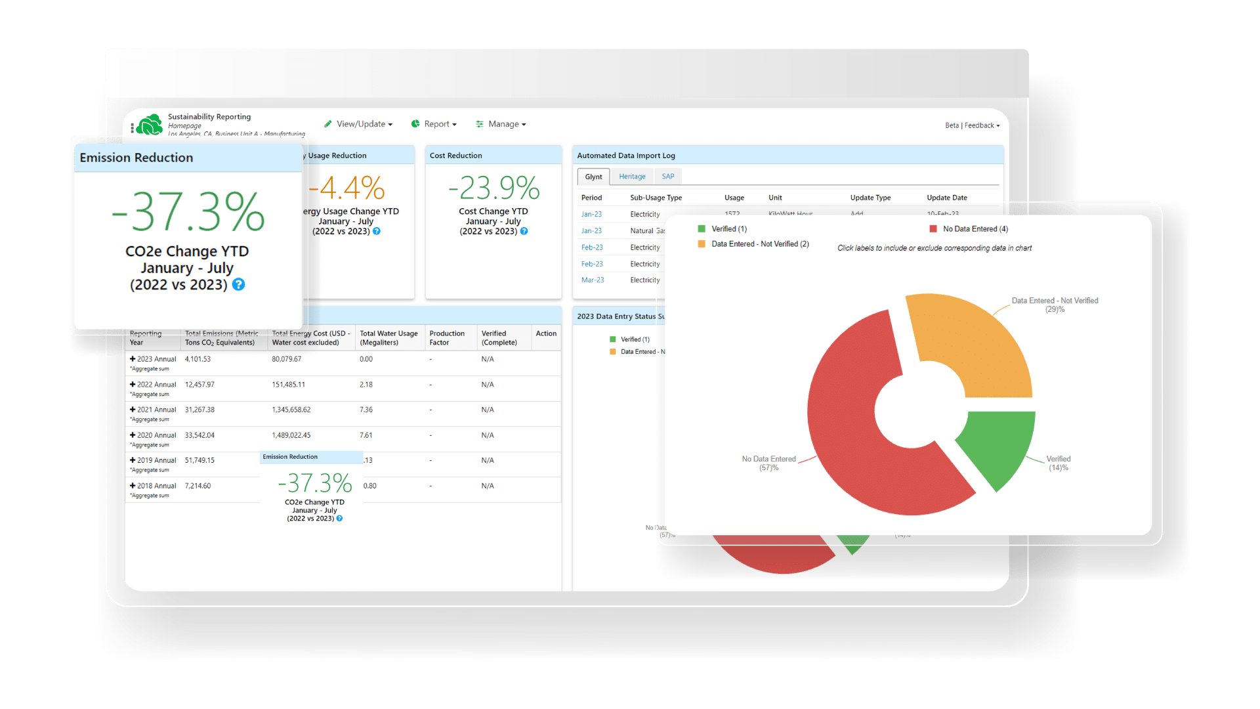Image resolution: width=1260 pixels, height=709 pixels.
Task: Toggle small Verified (1) label in Data Entry Status panel
Action: coord(635,339)
